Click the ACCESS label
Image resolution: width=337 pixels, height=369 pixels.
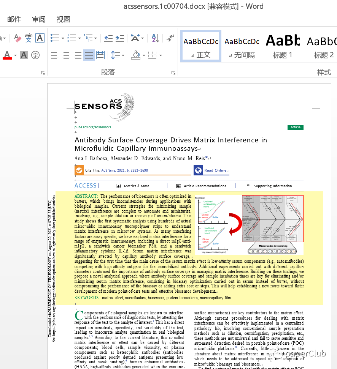(x=85, y=186)
